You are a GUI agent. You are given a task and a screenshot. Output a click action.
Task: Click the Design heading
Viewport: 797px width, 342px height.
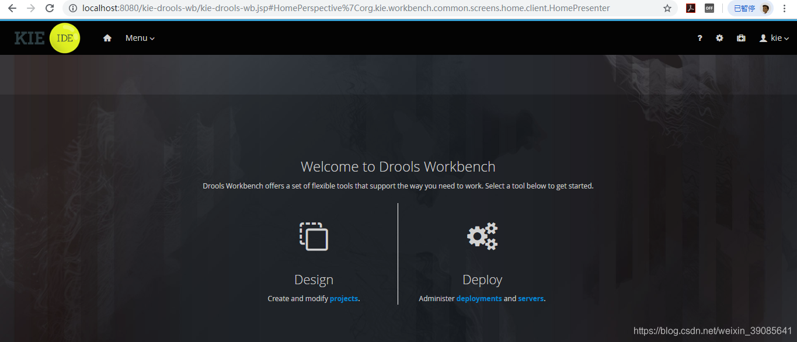click(314, 280)
